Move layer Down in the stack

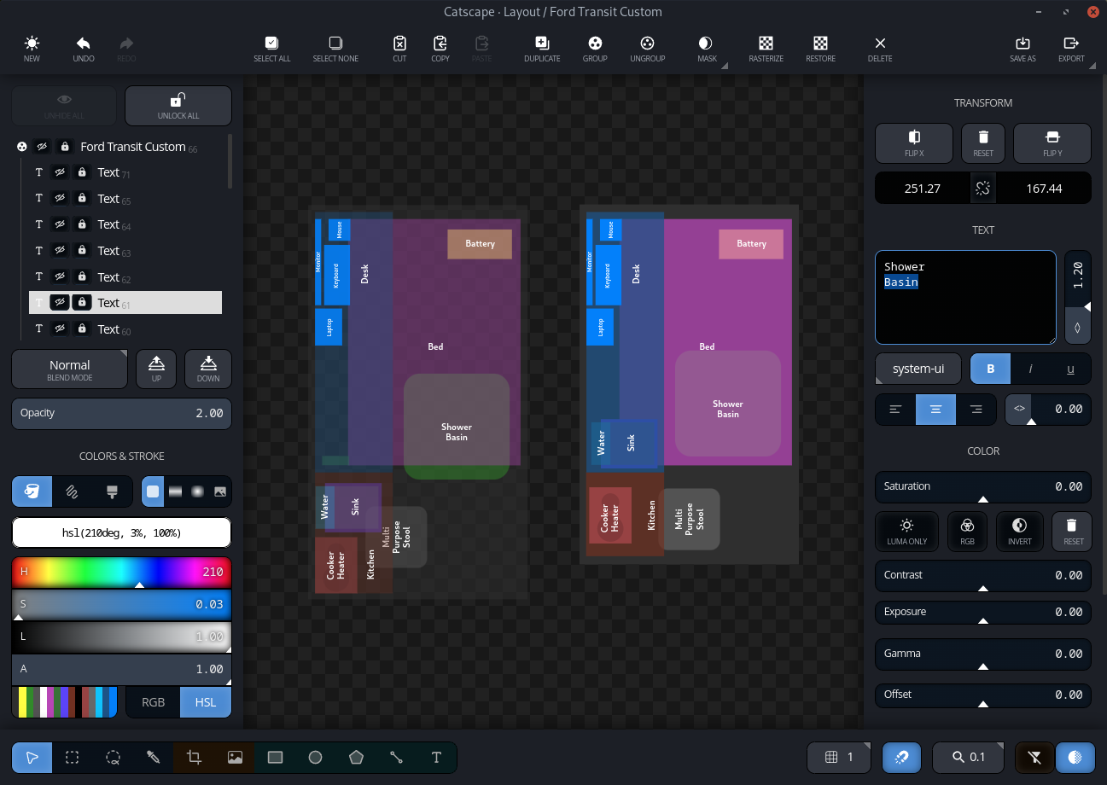[x=208, y=369]
